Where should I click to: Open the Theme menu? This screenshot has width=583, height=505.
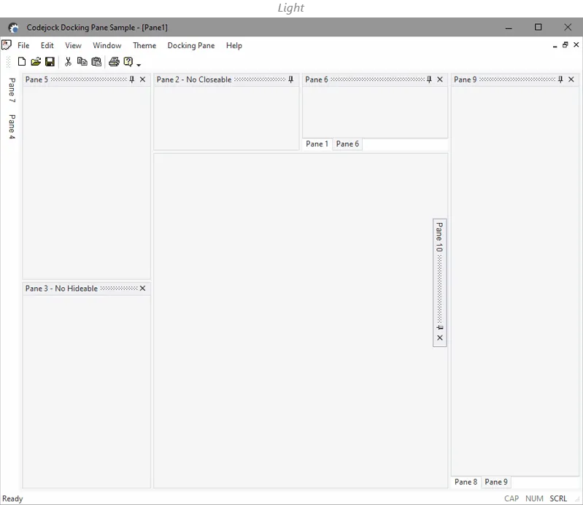(144, 45)
